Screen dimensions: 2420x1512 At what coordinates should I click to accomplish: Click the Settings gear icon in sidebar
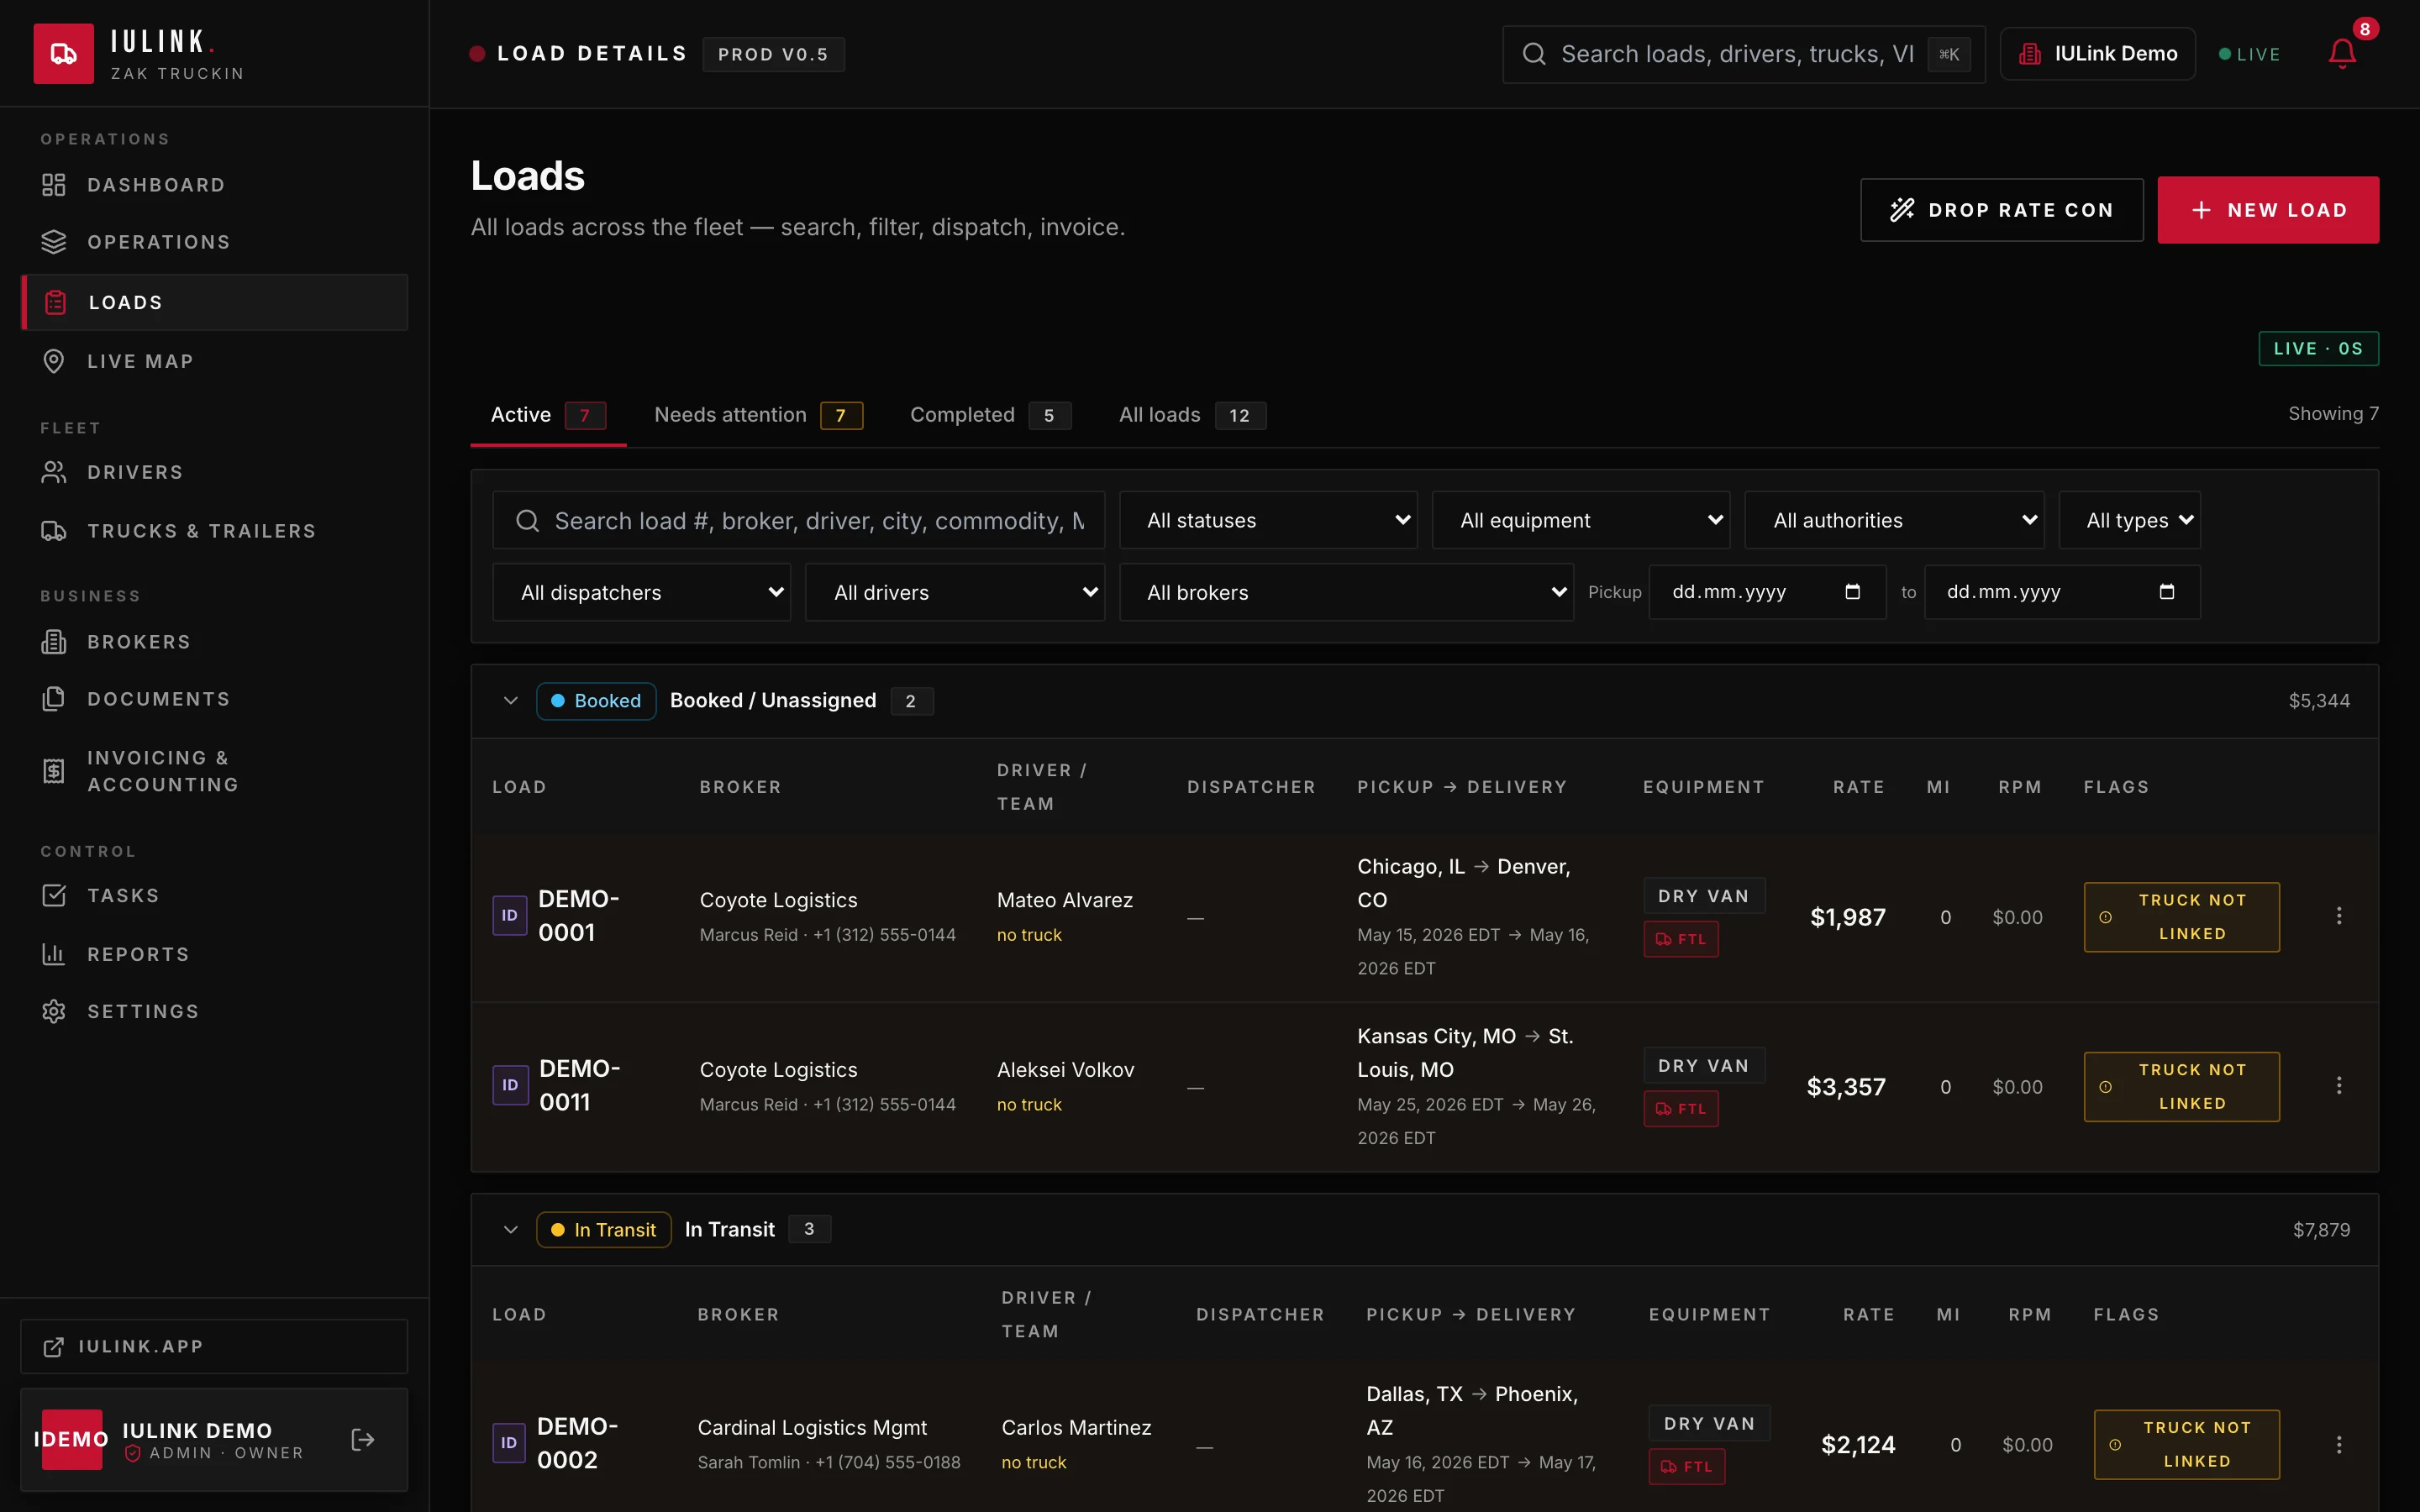point(54,1011)
